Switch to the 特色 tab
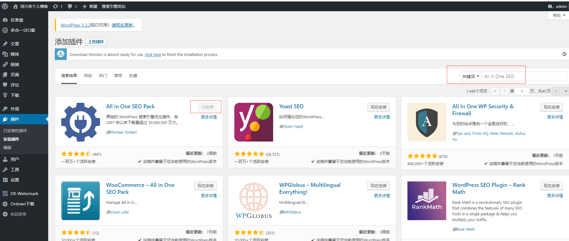Screen dimensions: 569x241 tap(88, 76)
